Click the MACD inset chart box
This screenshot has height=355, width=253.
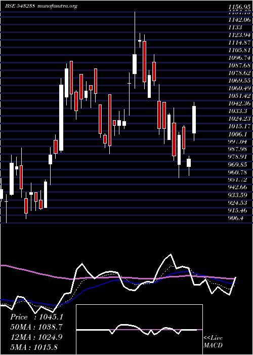coord(139,330)
